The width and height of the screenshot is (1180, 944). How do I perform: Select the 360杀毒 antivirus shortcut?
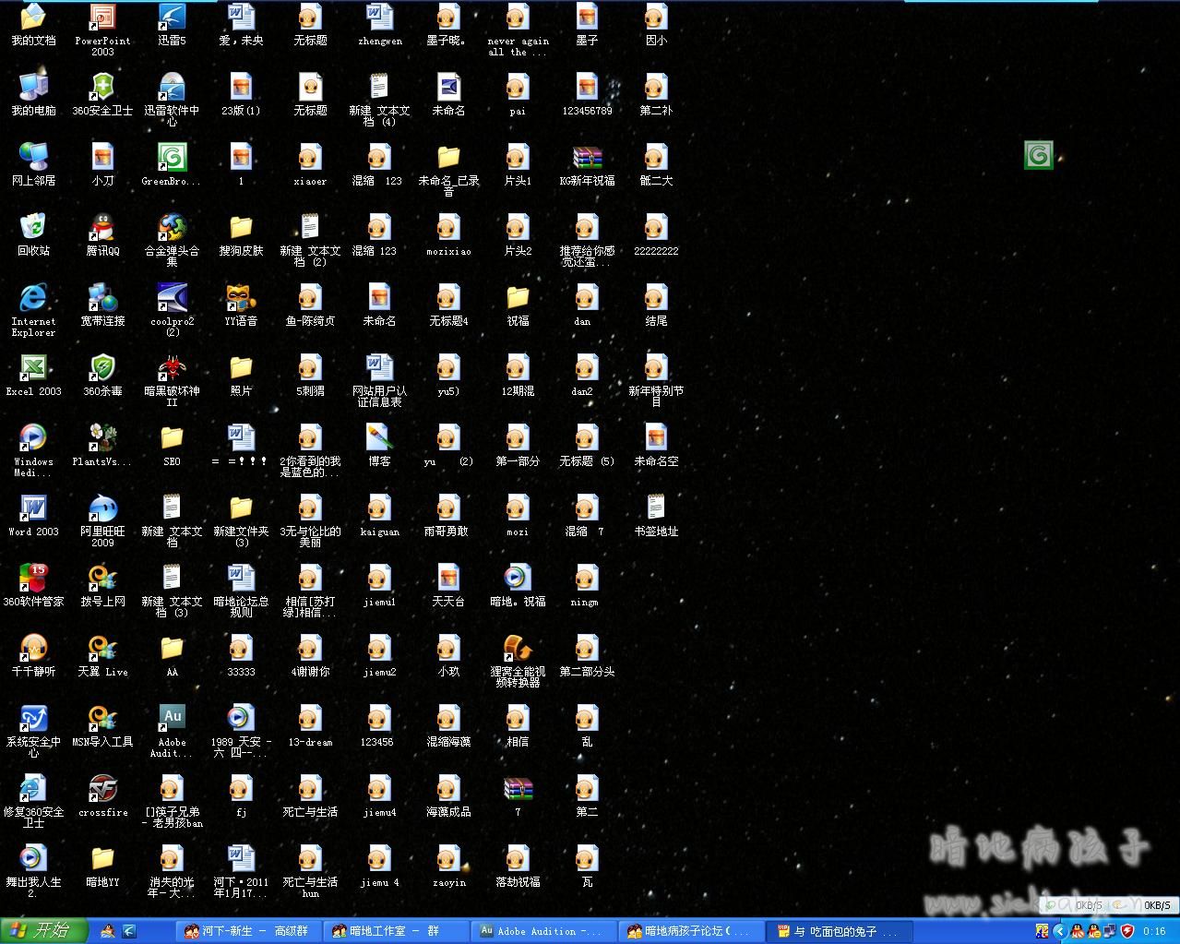[x=102, y=368]
